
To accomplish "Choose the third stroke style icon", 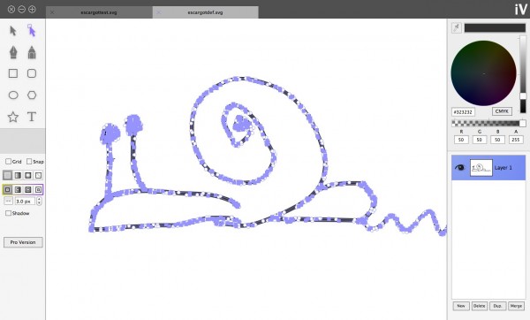I will point(28,190).
